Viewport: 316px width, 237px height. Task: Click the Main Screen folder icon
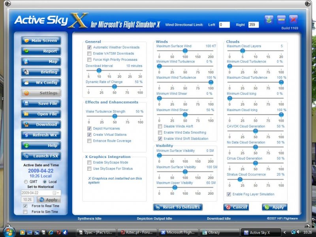coord(26,41)
